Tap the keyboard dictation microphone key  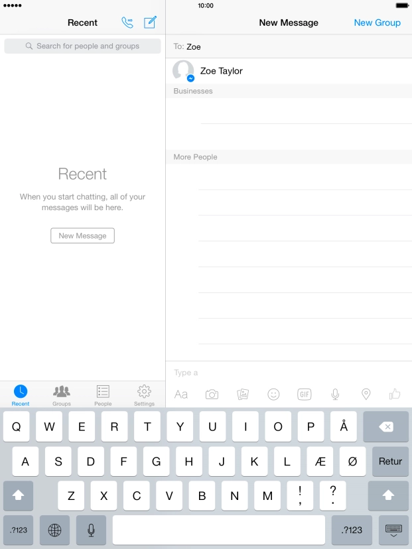[91, 530]
